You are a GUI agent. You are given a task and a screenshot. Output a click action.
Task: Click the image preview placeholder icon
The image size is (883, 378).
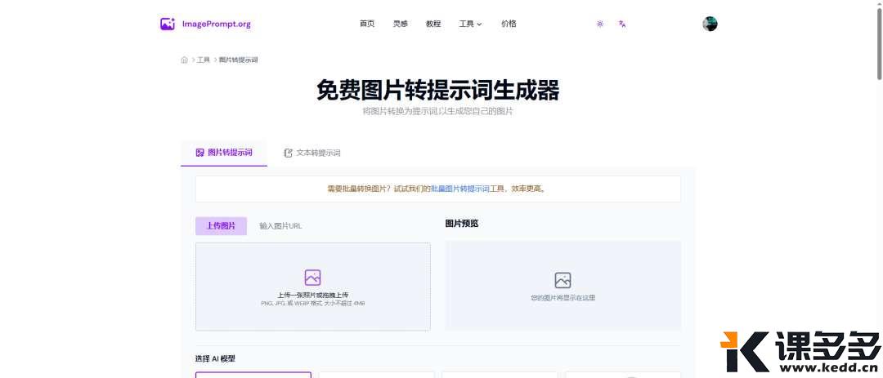coord(563,280)
